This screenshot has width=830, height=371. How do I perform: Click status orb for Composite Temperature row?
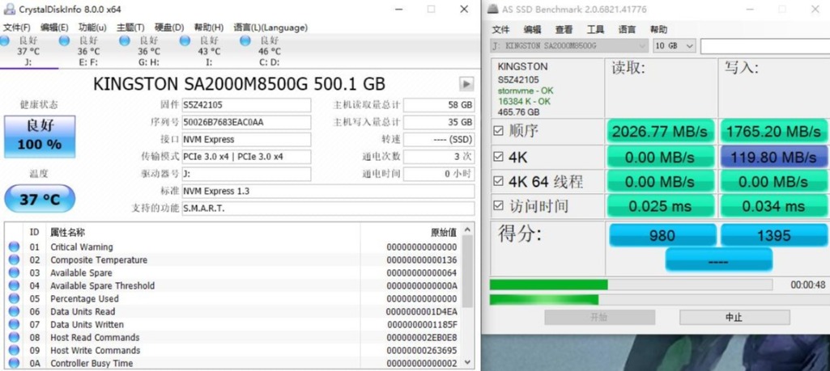click(x=14, y=259)
